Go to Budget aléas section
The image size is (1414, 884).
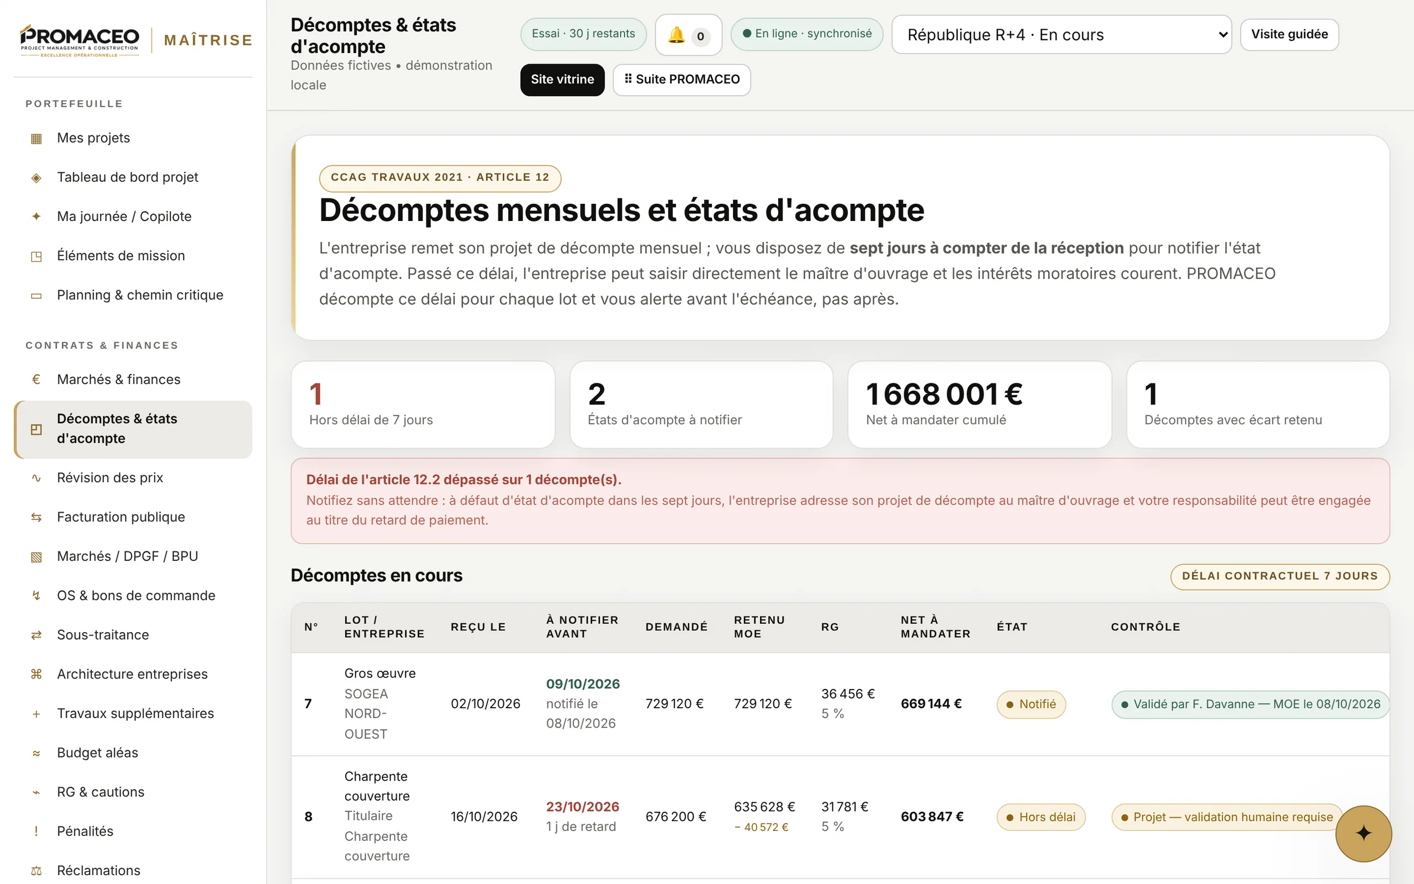tap(133, 753)
